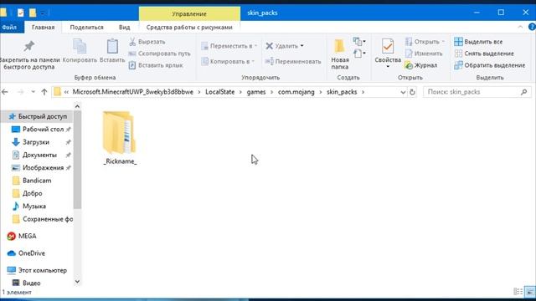536x301 pixels.
Task: Click LocalState in the address path
Action: coord(219,92)
